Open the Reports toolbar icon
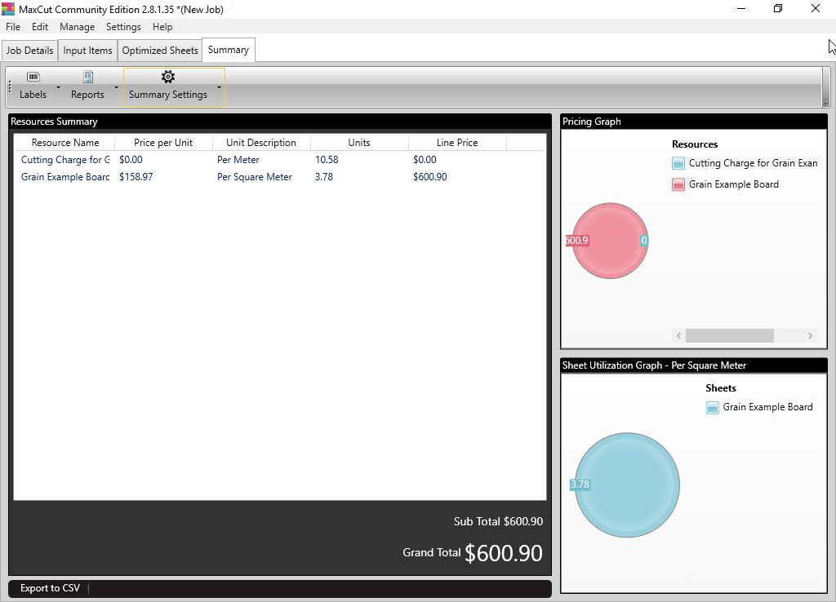This screenshot has width=836, height=602. (x=87, y=77)
